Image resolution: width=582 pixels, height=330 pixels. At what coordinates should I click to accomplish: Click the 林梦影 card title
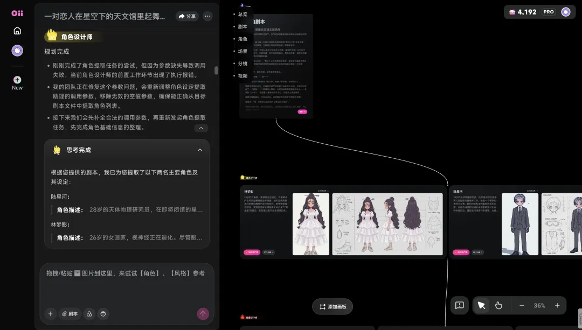(248, 192)
